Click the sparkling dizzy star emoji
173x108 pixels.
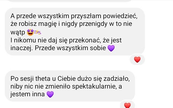37,32
